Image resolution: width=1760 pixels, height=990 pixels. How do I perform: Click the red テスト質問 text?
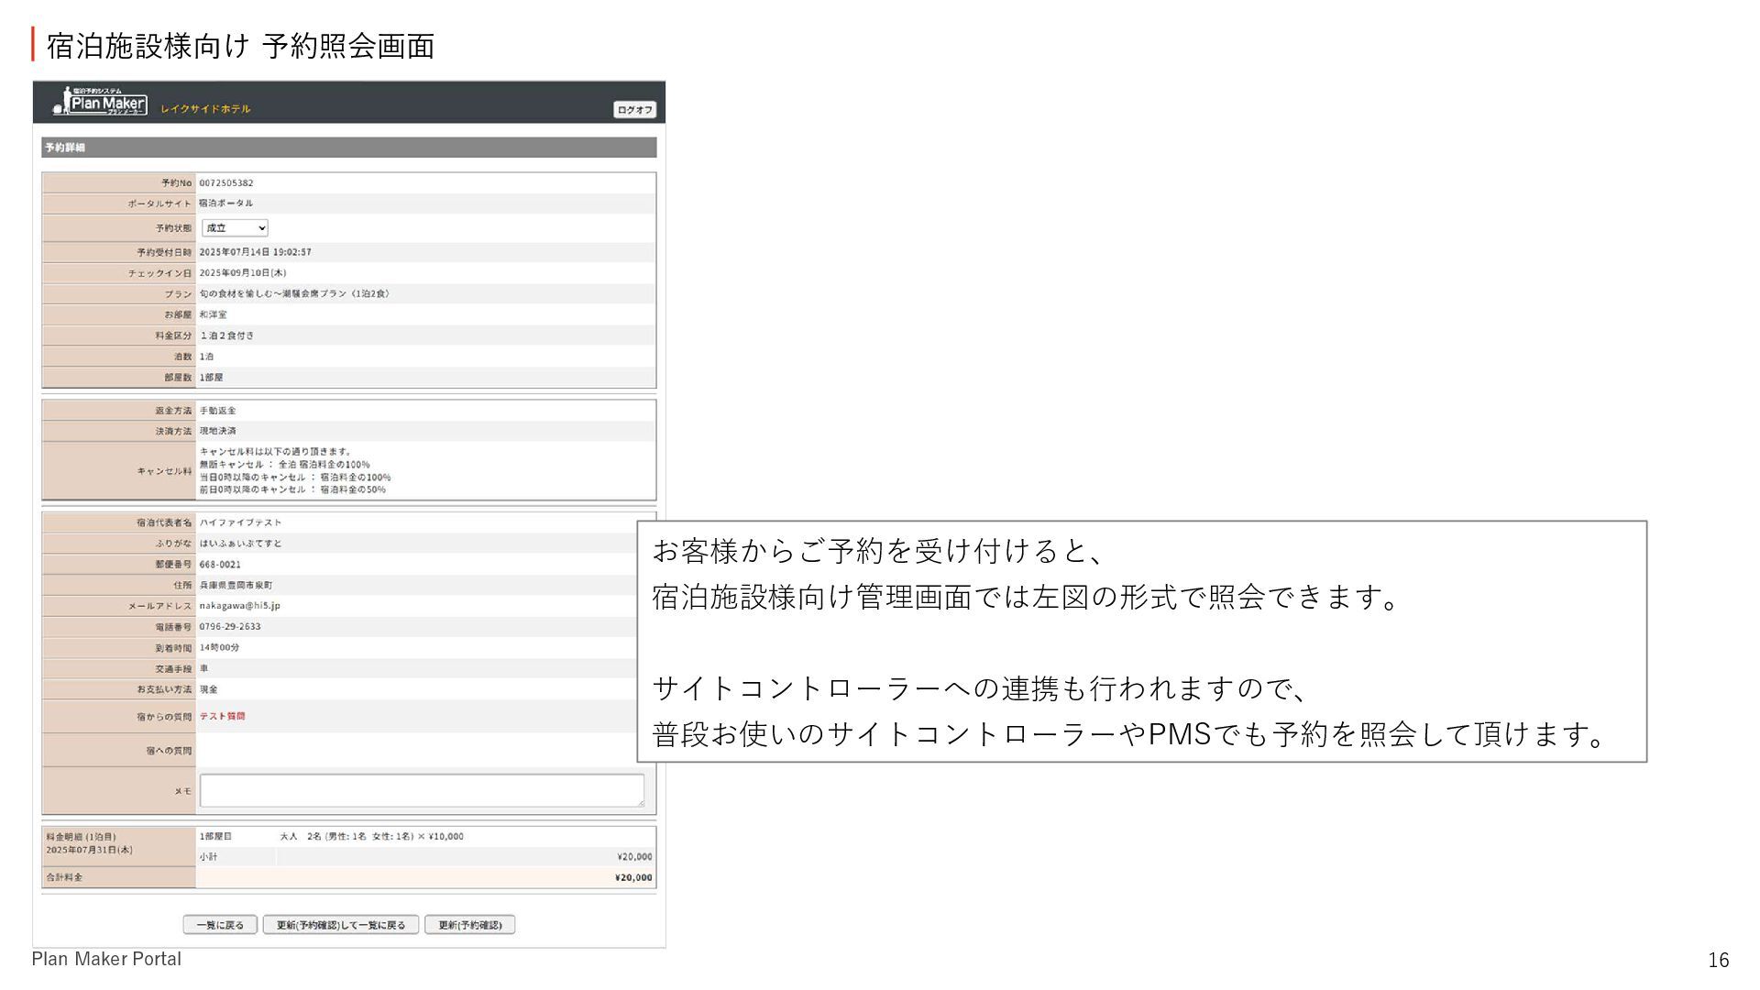222,717
